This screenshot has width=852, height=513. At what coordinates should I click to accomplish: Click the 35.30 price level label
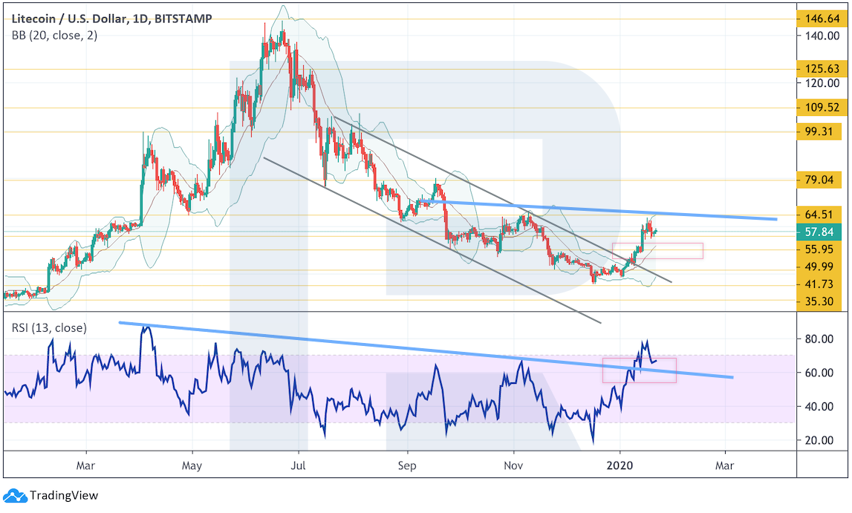click(819, 302)
